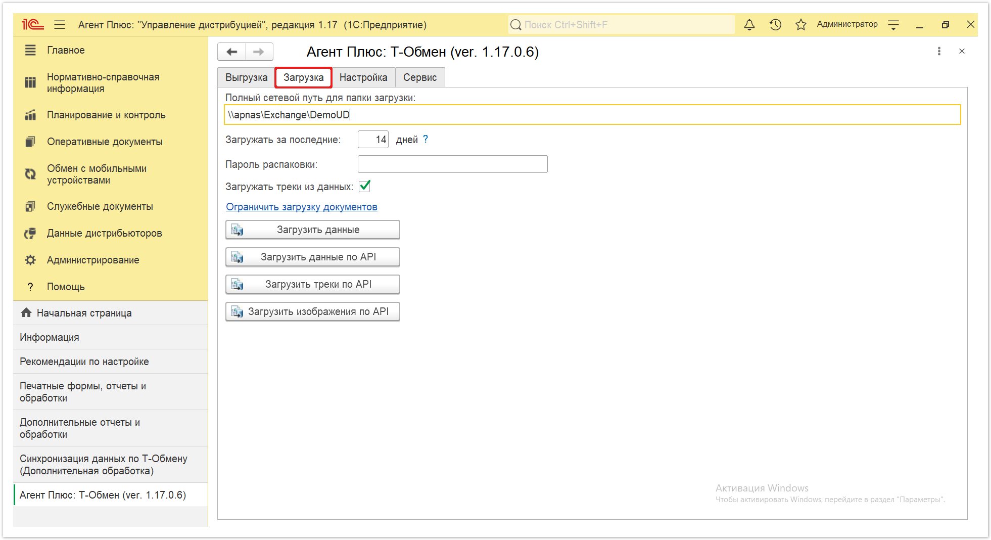The width and height of the screenshot is (991, 540).
Task: Open the history clock icon
Action: 775,24
